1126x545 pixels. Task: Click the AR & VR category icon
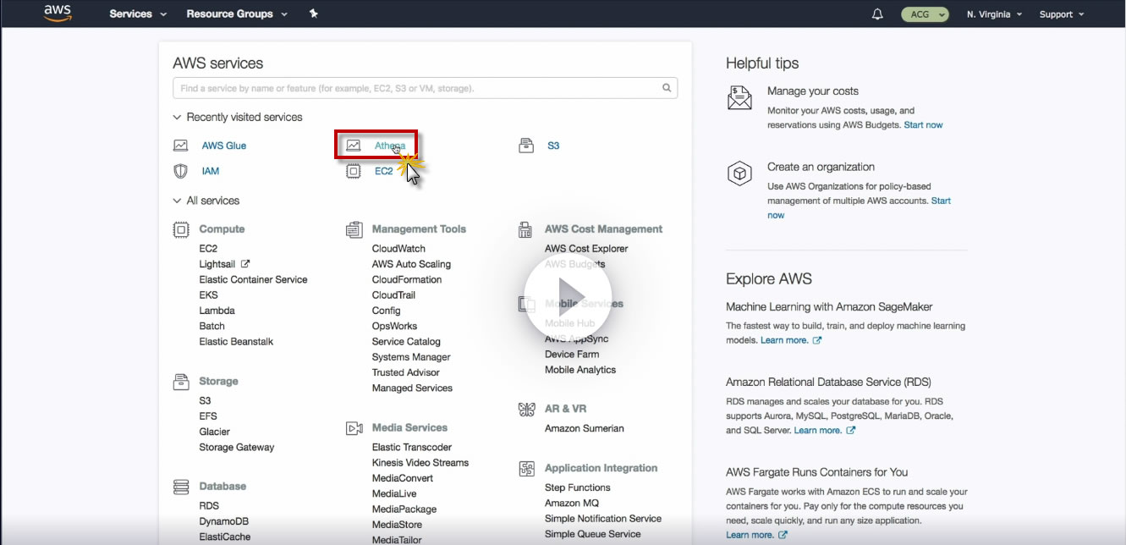pyautogui.click(x=526, y=409)
